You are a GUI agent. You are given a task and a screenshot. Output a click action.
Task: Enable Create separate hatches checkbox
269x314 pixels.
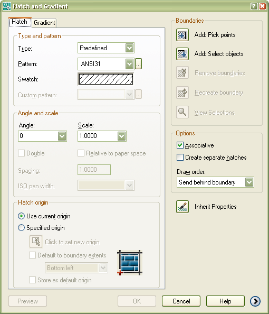tap(180, 158)
